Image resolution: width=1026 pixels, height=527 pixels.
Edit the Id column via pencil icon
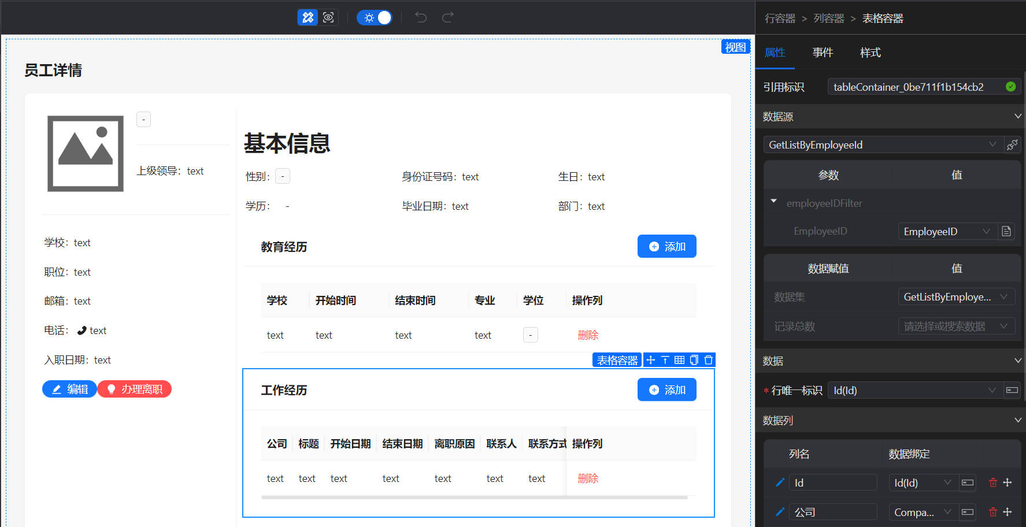coord(779,483)
